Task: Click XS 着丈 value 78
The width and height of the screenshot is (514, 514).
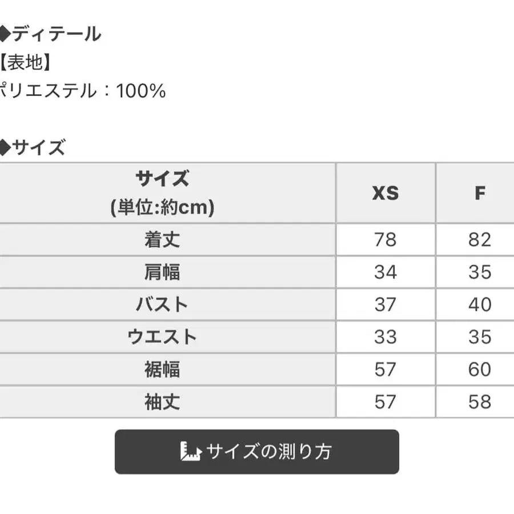Action: [x=385, y=239]
